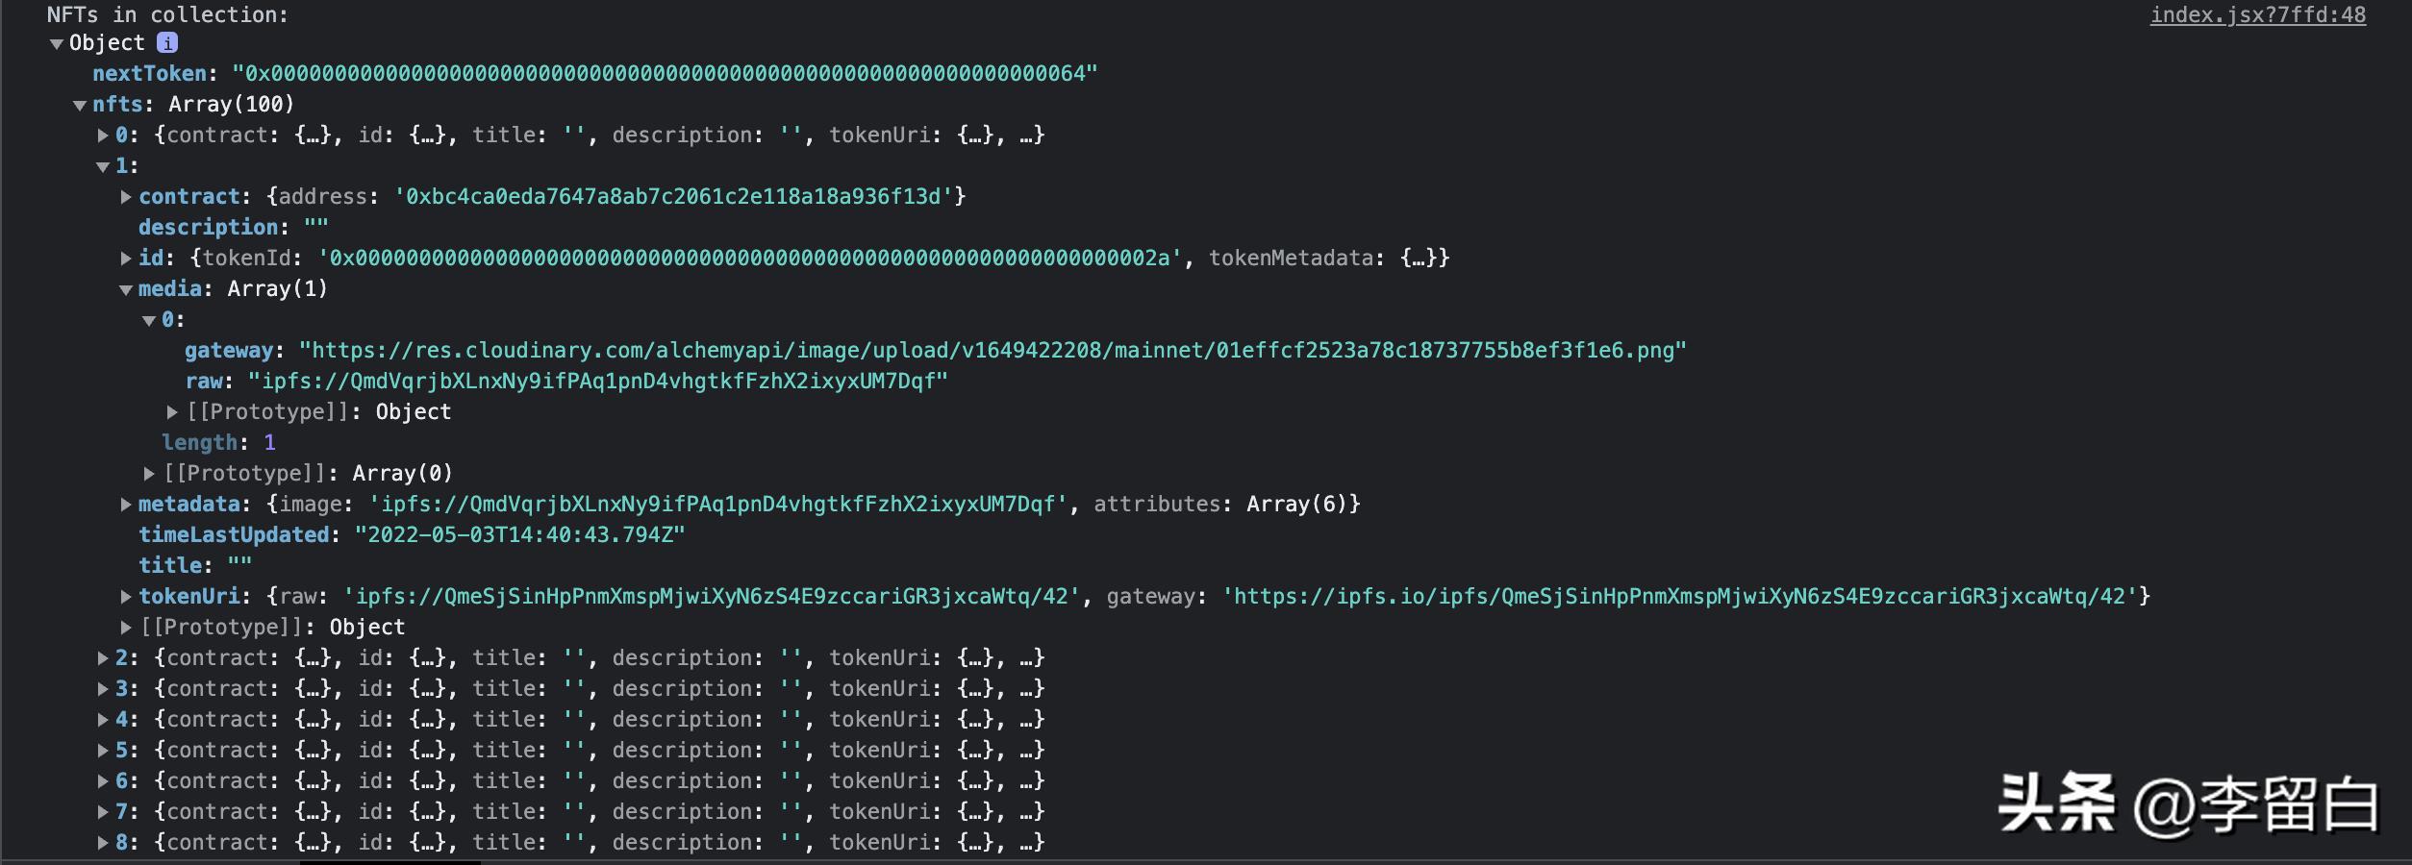Collapse media item 0
The image size is (2412, 865).
(149, 321)
